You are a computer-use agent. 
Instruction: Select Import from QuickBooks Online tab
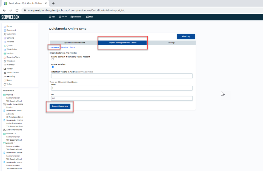pyautogui.click(x=123, y=43)
